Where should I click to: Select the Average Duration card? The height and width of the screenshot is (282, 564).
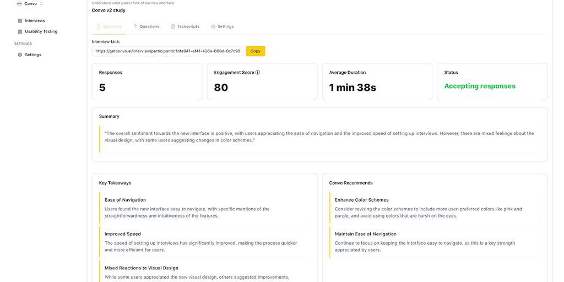pyautogui.click(x=377, y=82)
